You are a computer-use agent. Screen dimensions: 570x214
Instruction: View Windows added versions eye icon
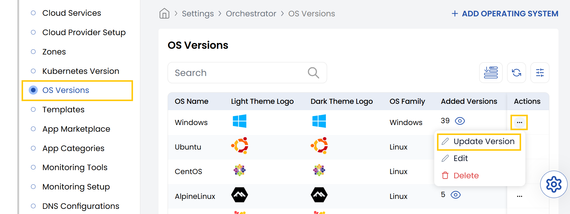(460, 121)
